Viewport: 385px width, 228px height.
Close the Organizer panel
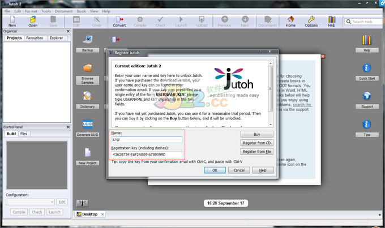[x=69, y=31]
